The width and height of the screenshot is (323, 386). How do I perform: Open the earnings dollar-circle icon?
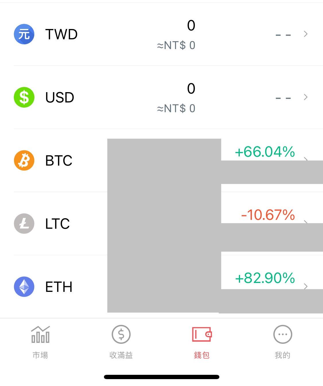point(121,335)
